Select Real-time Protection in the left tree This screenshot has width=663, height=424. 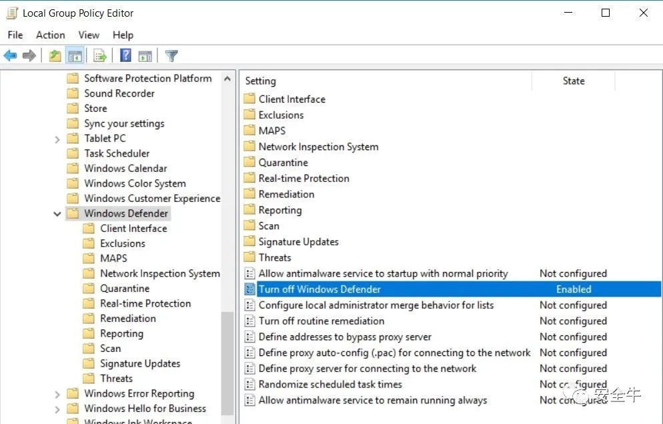click(145, 303)
